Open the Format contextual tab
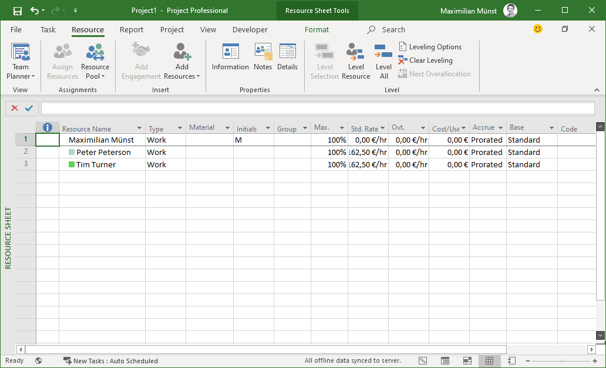This screenshot has height=368, width=606. 317,30
